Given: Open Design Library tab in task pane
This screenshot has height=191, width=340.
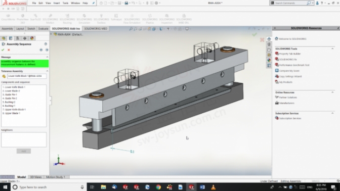Looking at the screenshot, I should [x=269, y=44].
